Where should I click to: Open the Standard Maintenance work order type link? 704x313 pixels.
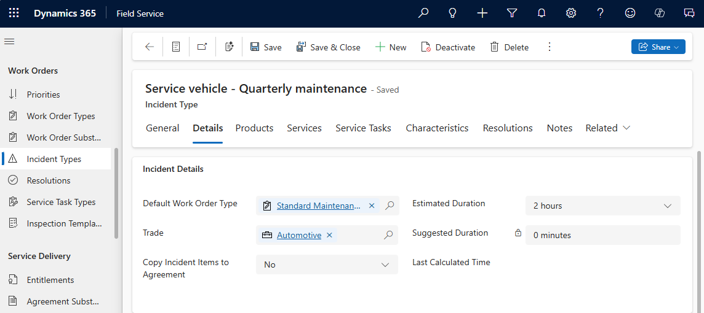[319, 206]
